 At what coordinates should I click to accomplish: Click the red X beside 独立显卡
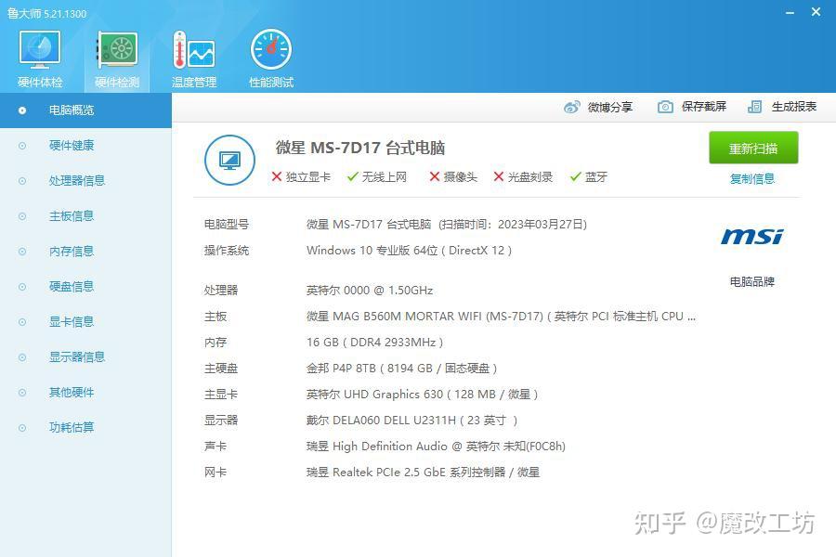[x=276, y=178]
